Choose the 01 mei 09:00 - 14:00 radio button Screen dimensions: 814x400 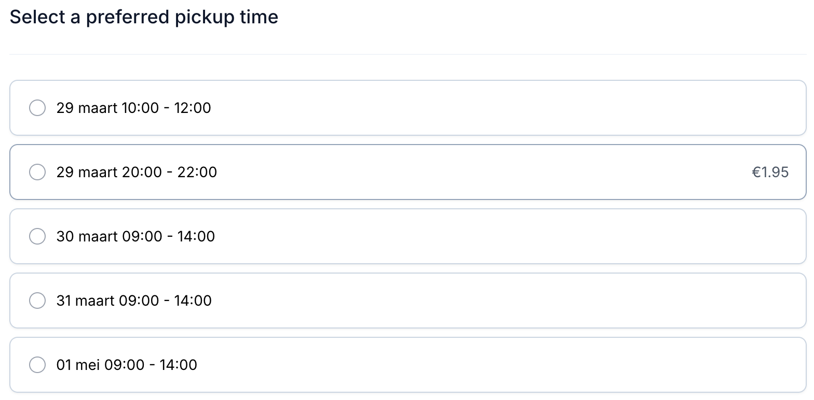[37, 365]
